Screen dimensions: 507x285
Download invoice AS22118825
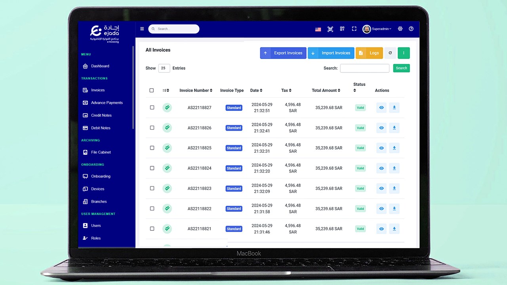394,148
